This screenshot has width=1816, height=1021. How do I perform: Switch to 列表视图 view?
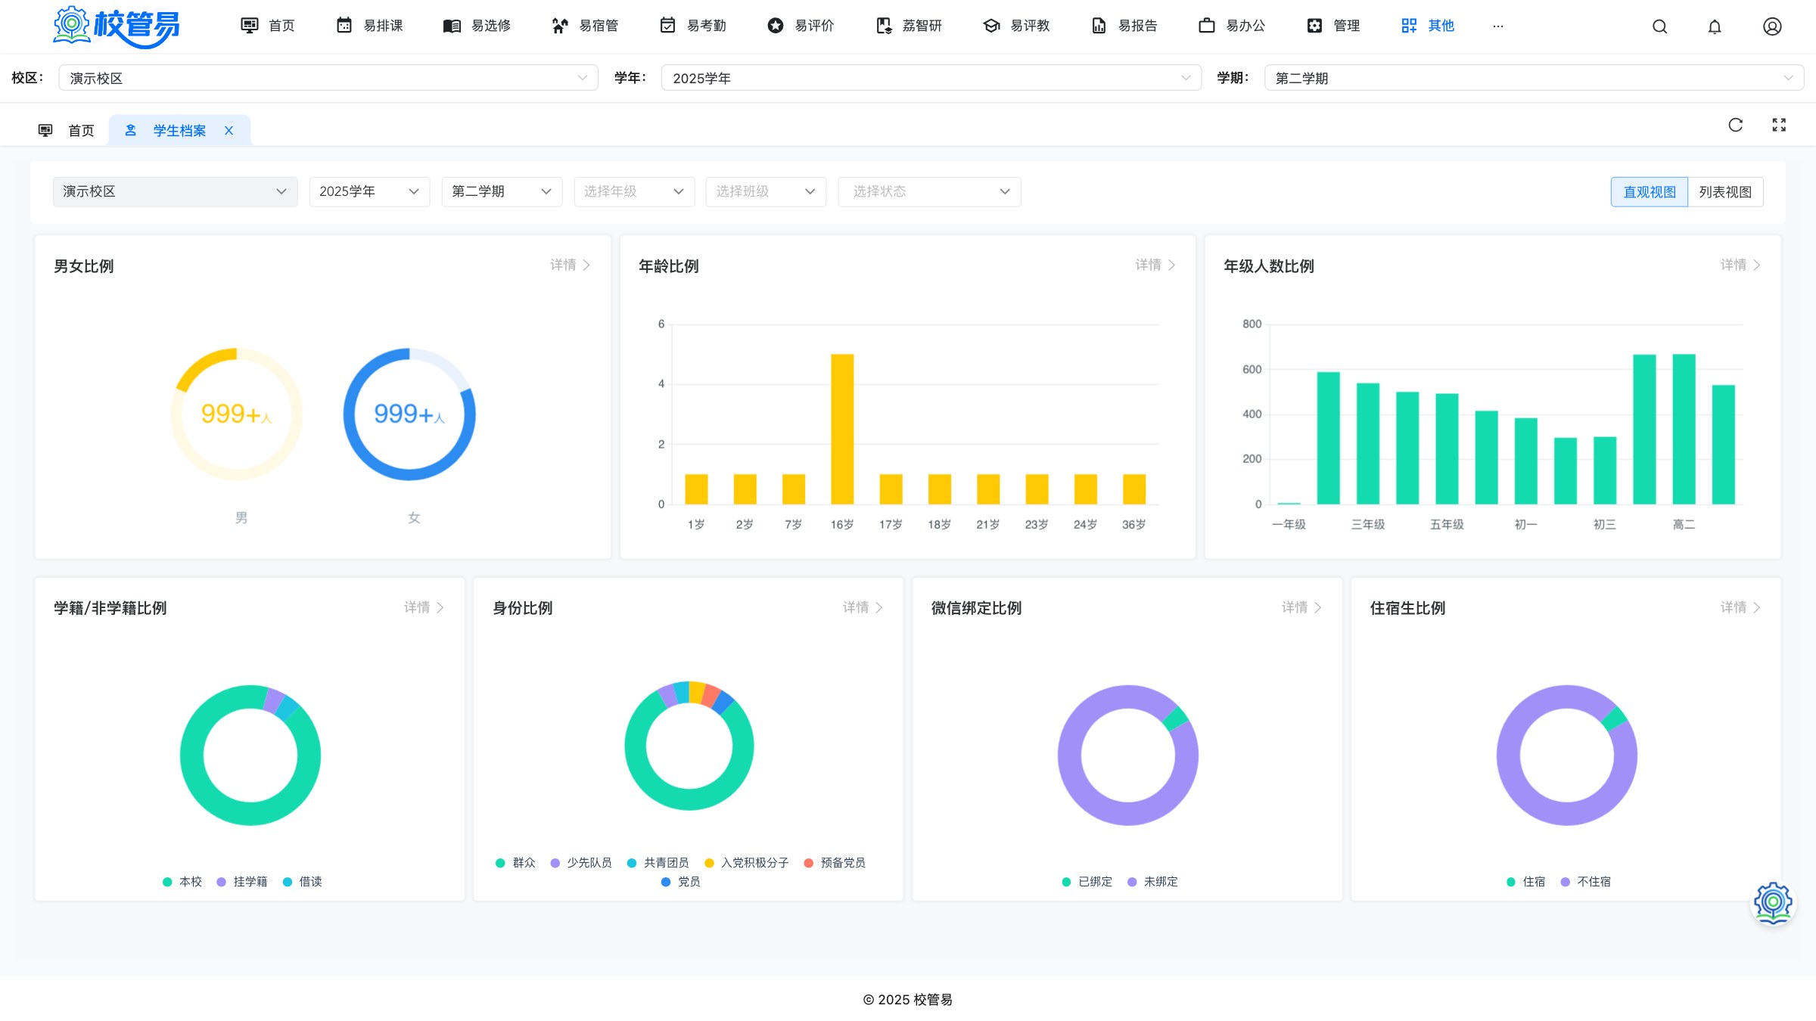[1725, 192]
